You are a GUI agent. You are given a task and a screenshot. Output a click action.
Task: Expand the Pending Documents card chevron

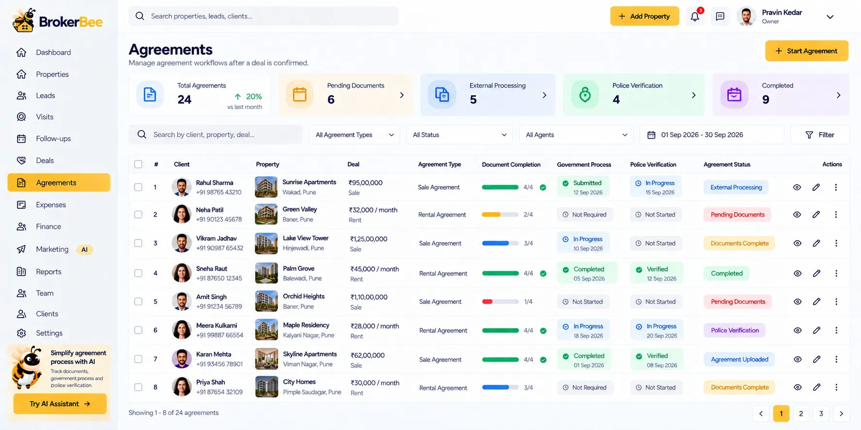[402, 95]
